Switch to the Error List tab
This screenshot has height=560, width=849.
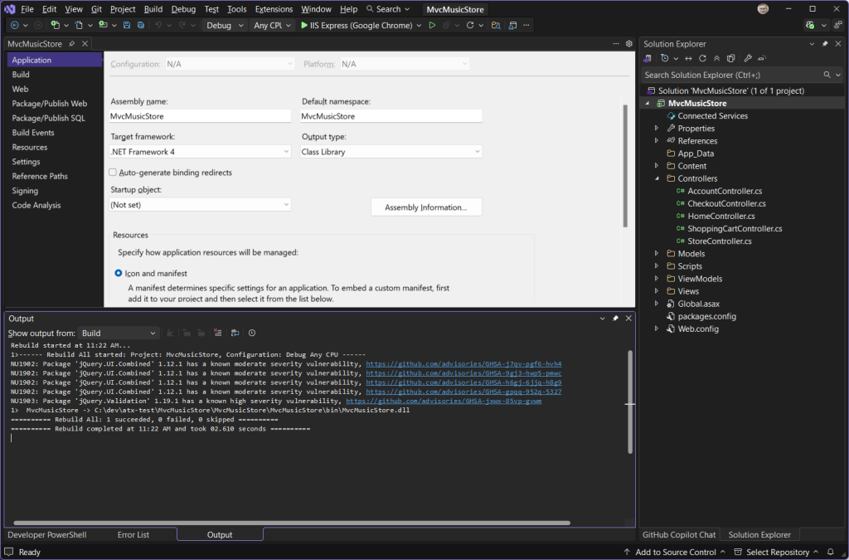(133, 534)
